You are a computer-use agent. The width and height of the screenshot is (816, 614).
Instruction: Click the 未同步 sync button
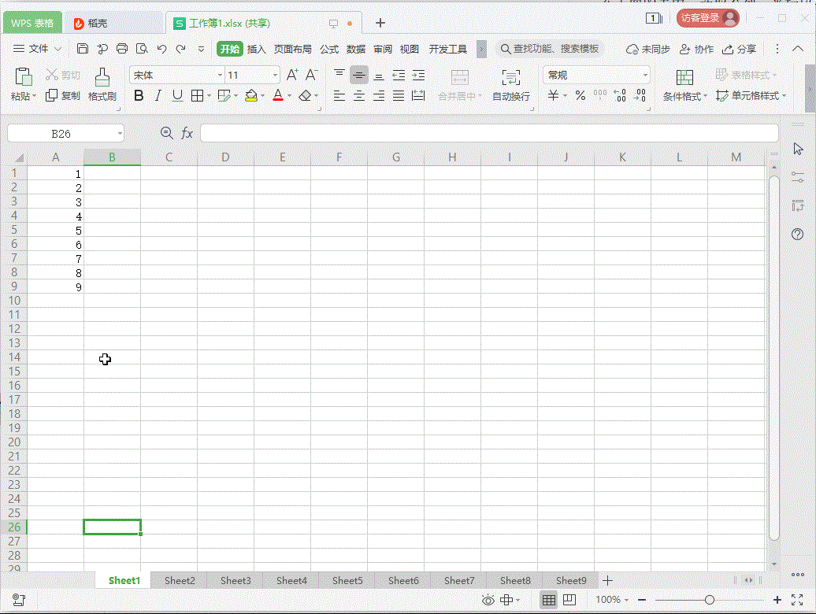(648, 49)
